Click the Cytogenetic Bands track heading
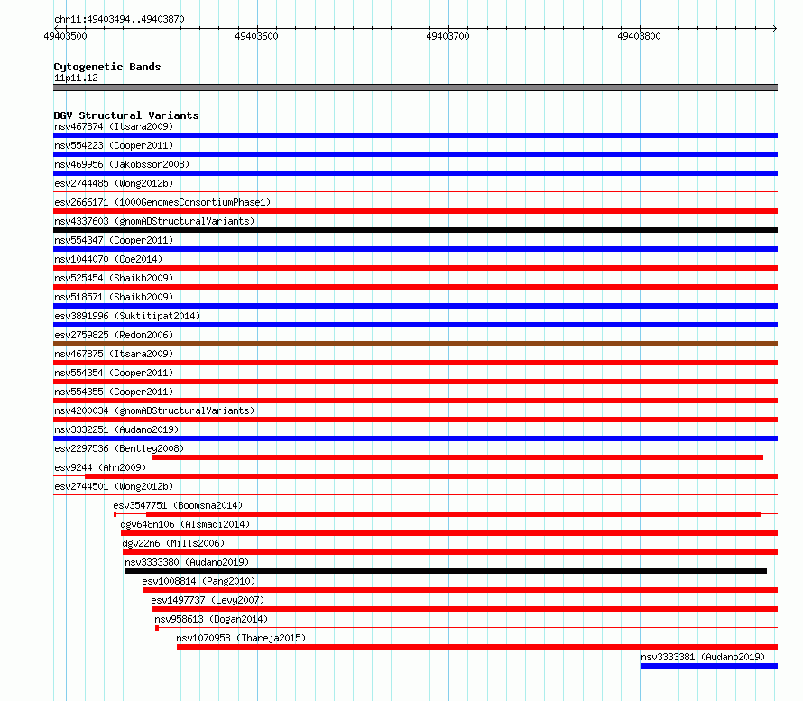Screen dimensions: 803x701 (x=107, y=67)
